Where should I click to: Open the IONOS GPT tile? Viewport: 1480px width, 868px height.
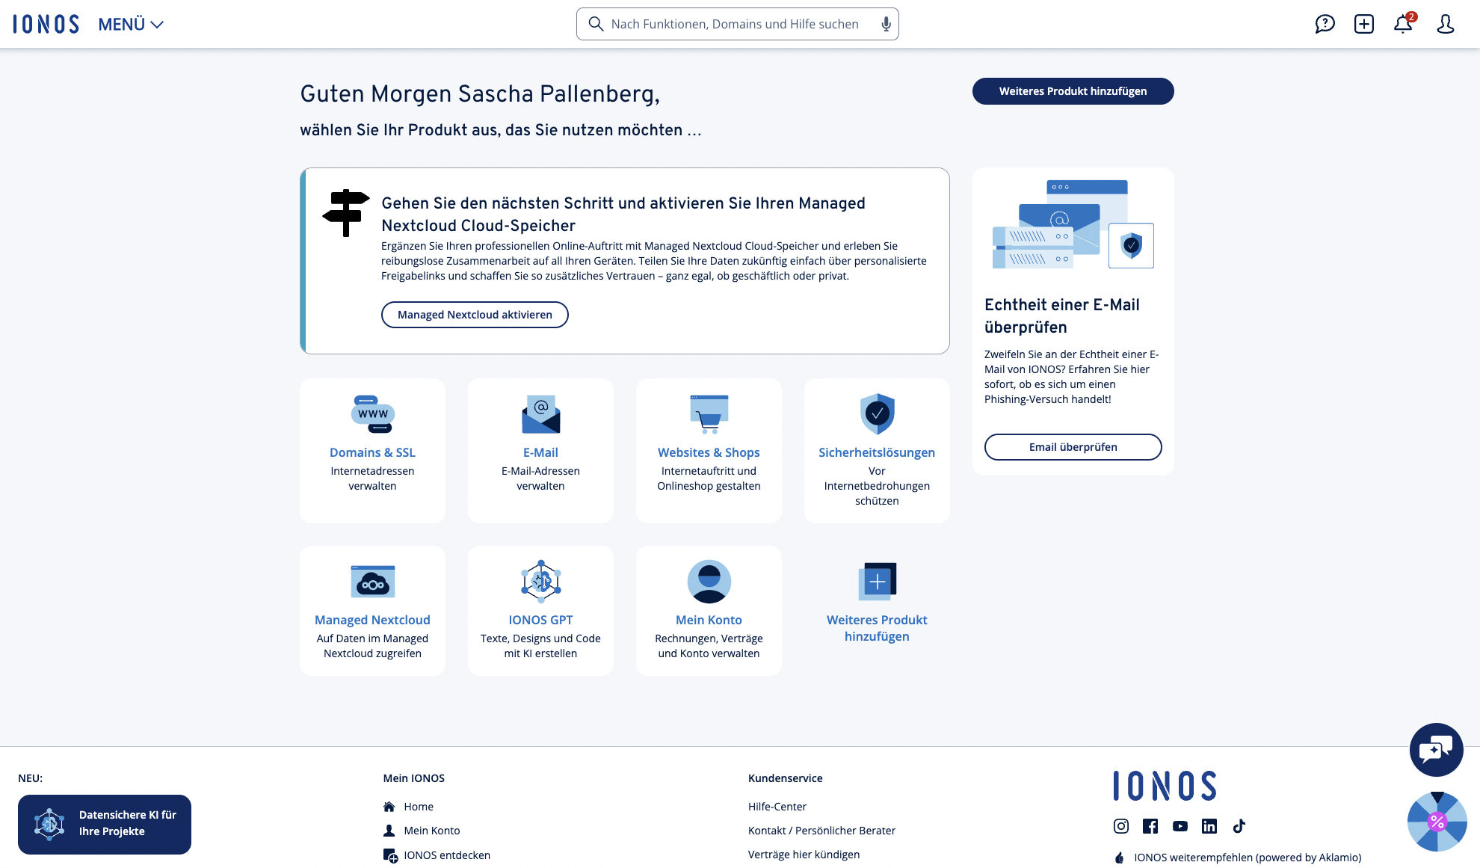pyautogui.click(x=540, y=610)
